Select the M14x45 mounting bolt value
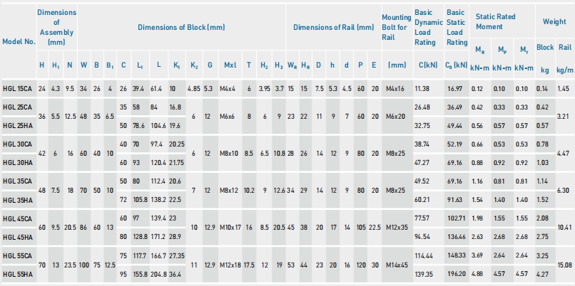 pos(396,265)
